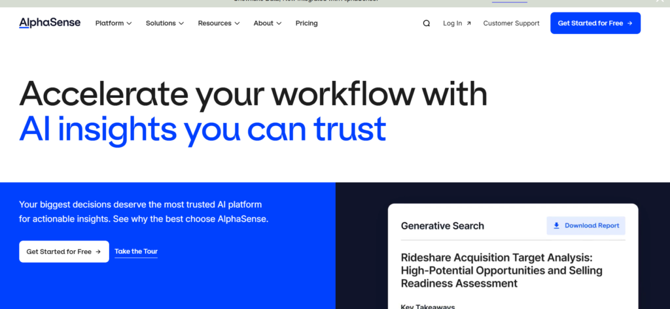Expand the About menu

tap(268, 23)
